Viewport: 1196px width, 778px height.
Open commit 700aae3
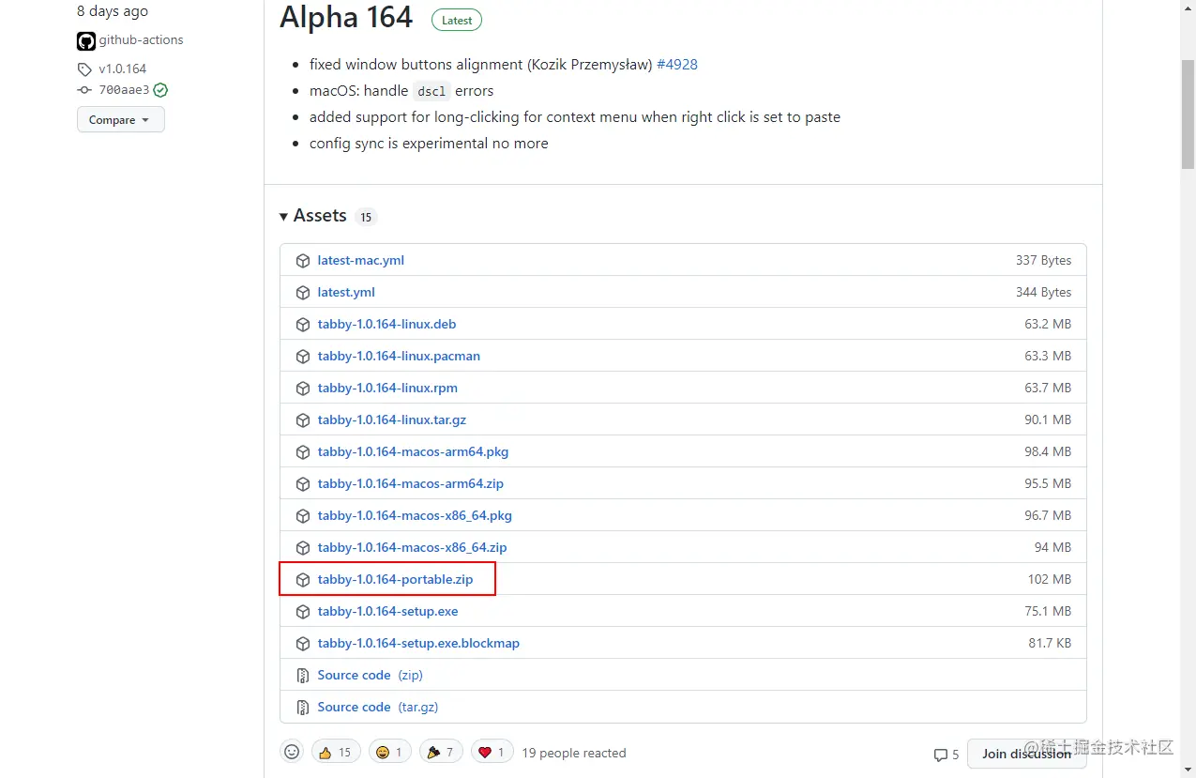pyautogui.click(x=124, y=90)
